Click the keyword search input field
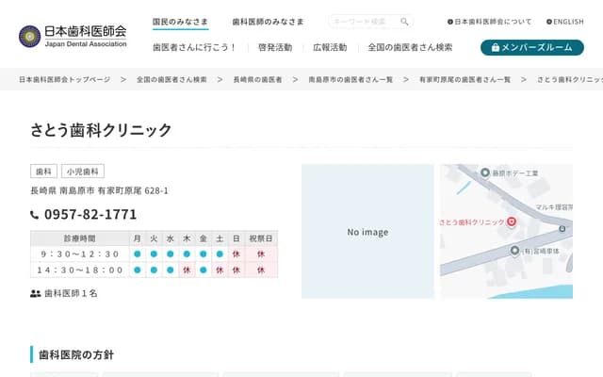Viewport: 603px width, 377px height. click(x=363, y=22)
